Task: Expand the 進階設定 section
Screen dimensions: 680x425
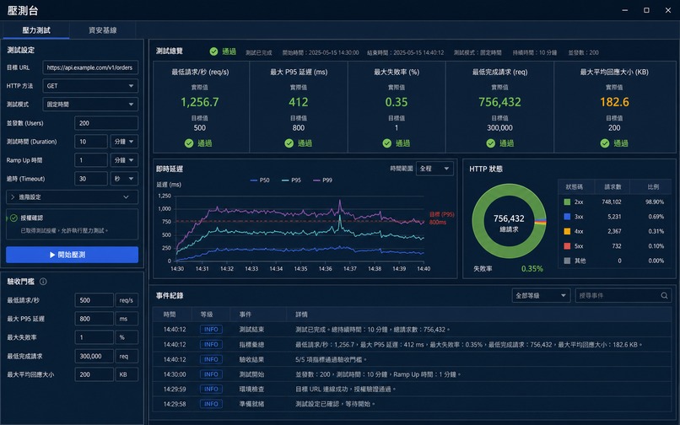Action: coord(72,197)
